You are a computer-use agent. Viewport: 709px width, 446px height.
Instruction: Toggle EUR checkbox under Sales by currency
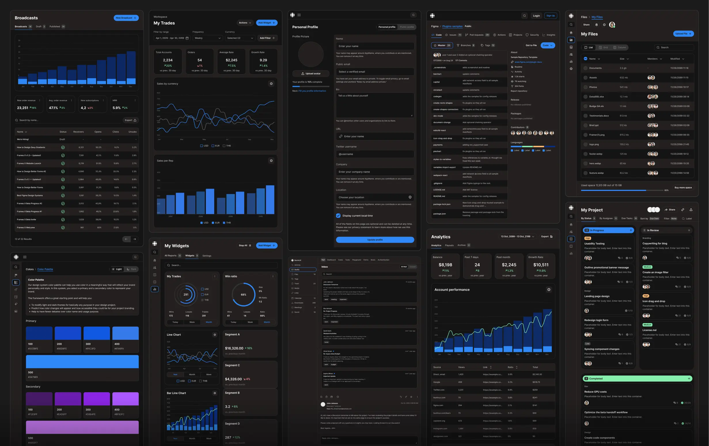213,146
